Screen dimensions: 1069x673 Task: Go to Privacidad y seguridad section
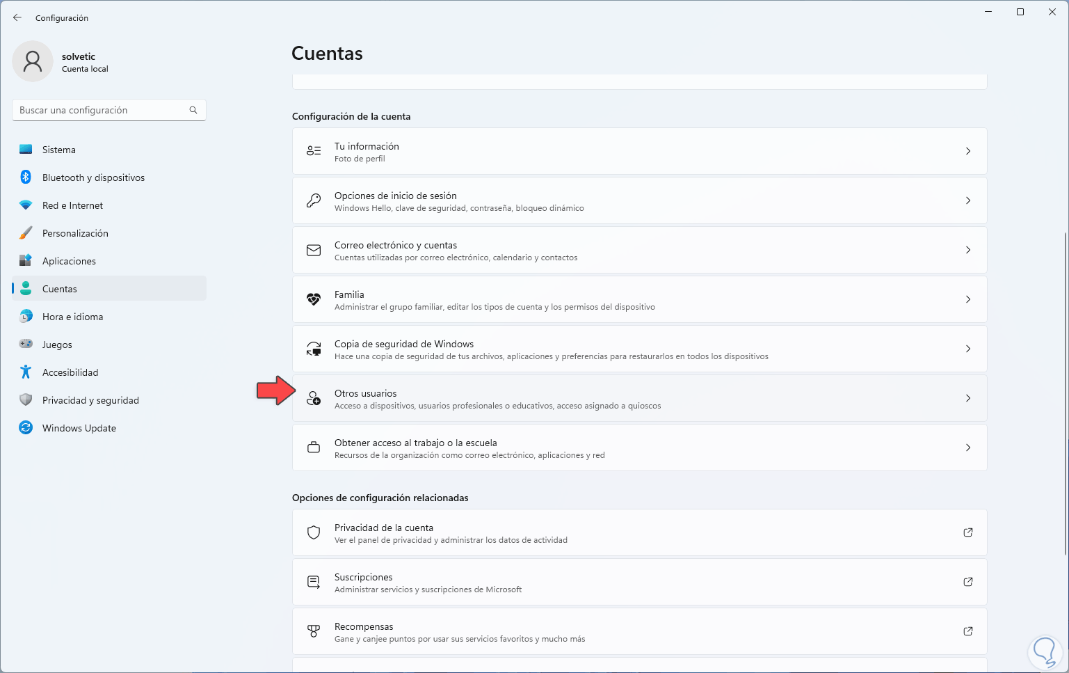tap(90, 400)
